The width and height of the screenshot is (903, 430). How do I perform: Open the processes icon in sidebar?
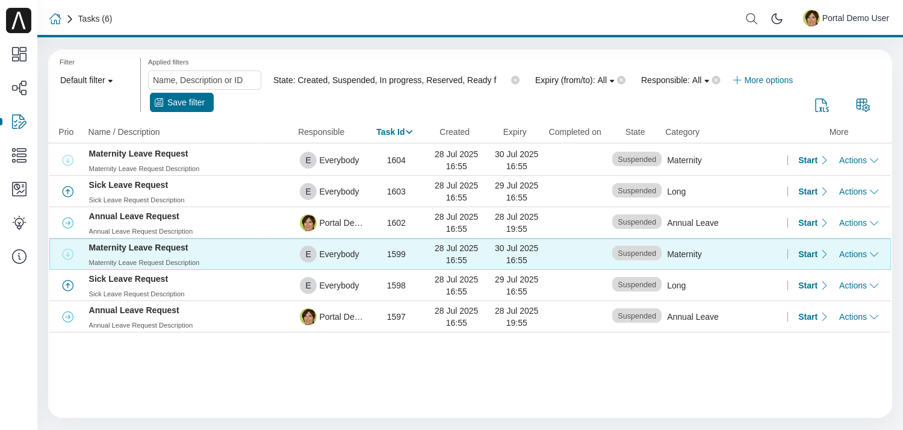click(x=19, y=88)
